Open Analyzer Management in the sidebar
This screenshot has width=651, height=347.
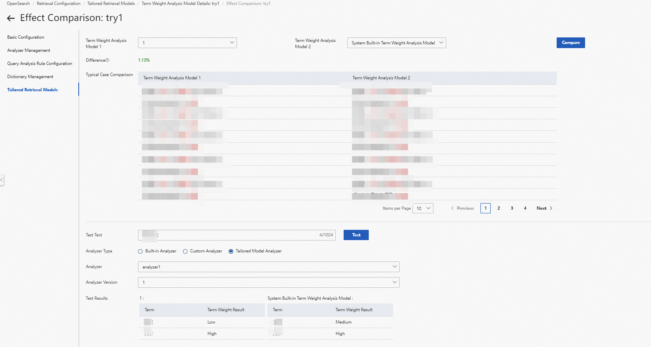tap(29, 50)
